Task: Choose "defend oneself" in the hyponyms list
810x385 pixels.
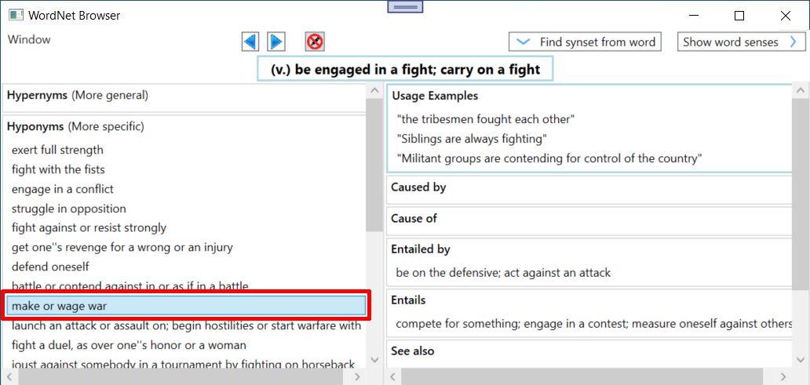Action: coord(50,267)
